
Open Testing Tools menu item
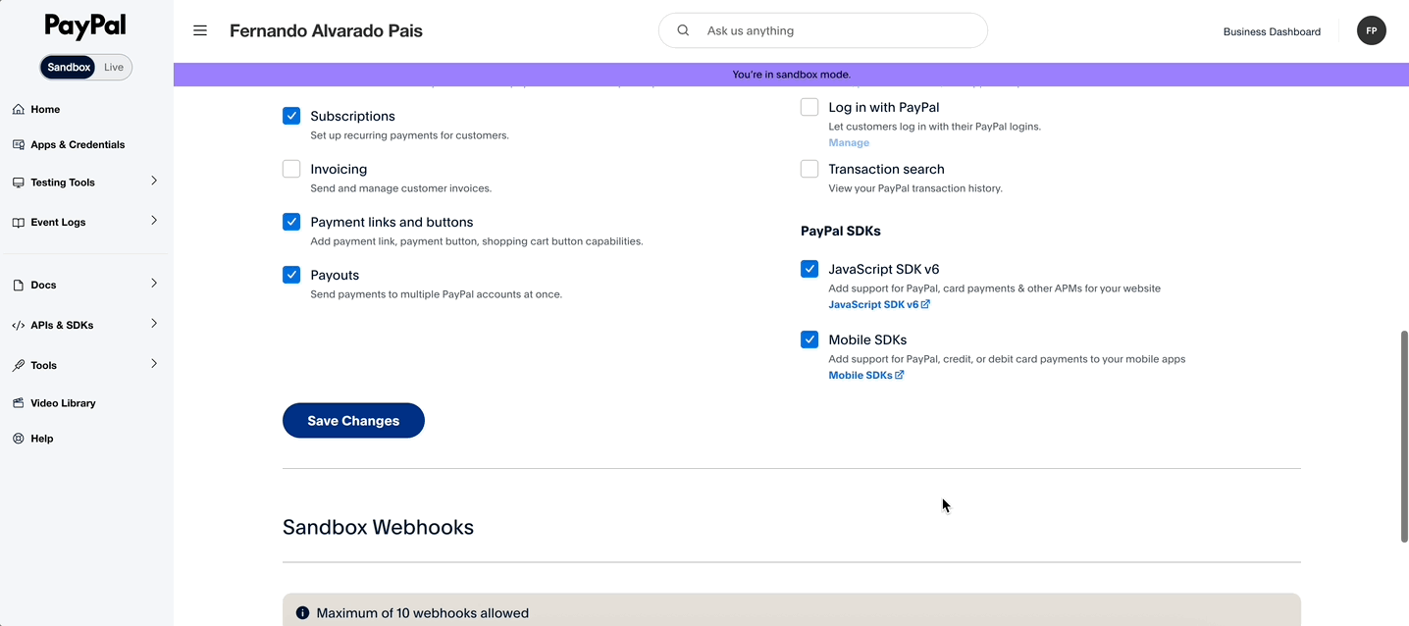pos(63,183)
